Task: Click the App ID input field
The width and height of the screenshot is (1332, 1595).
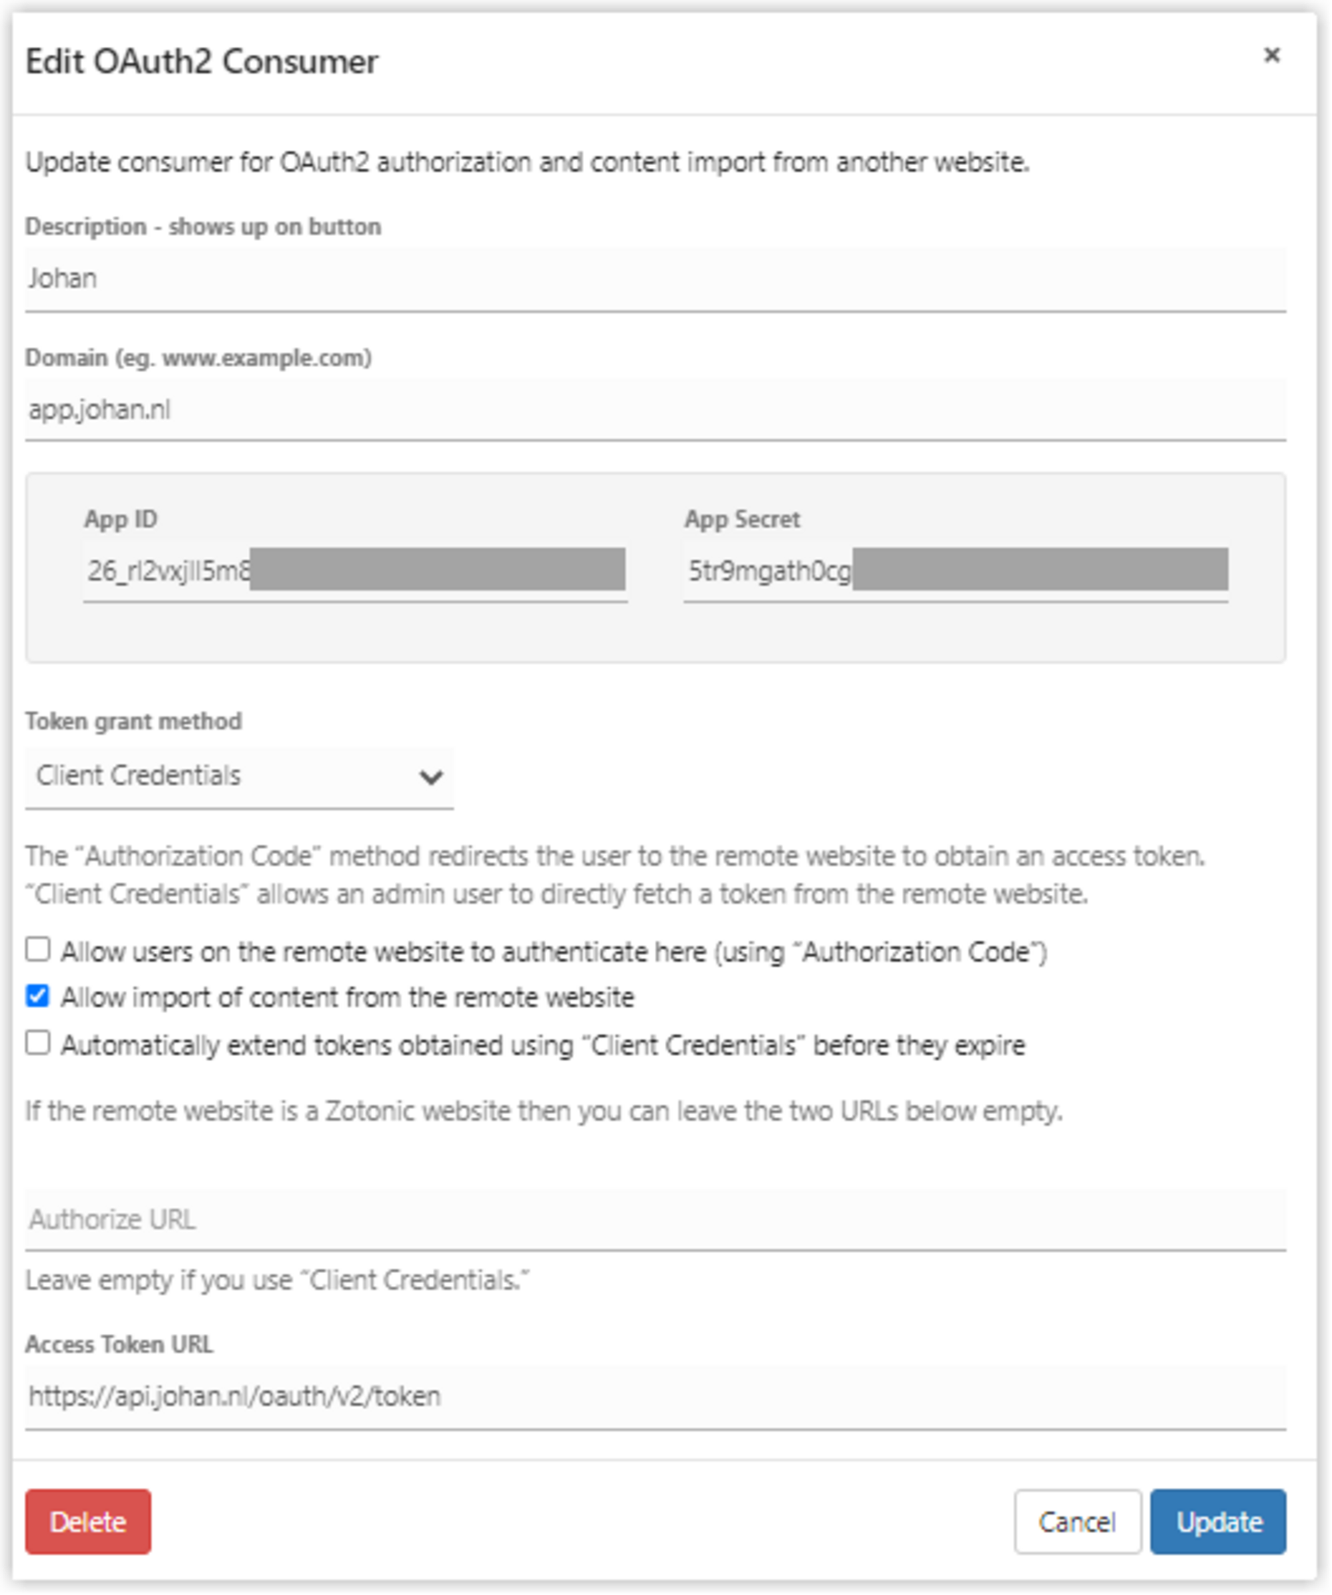Action: 354,571
